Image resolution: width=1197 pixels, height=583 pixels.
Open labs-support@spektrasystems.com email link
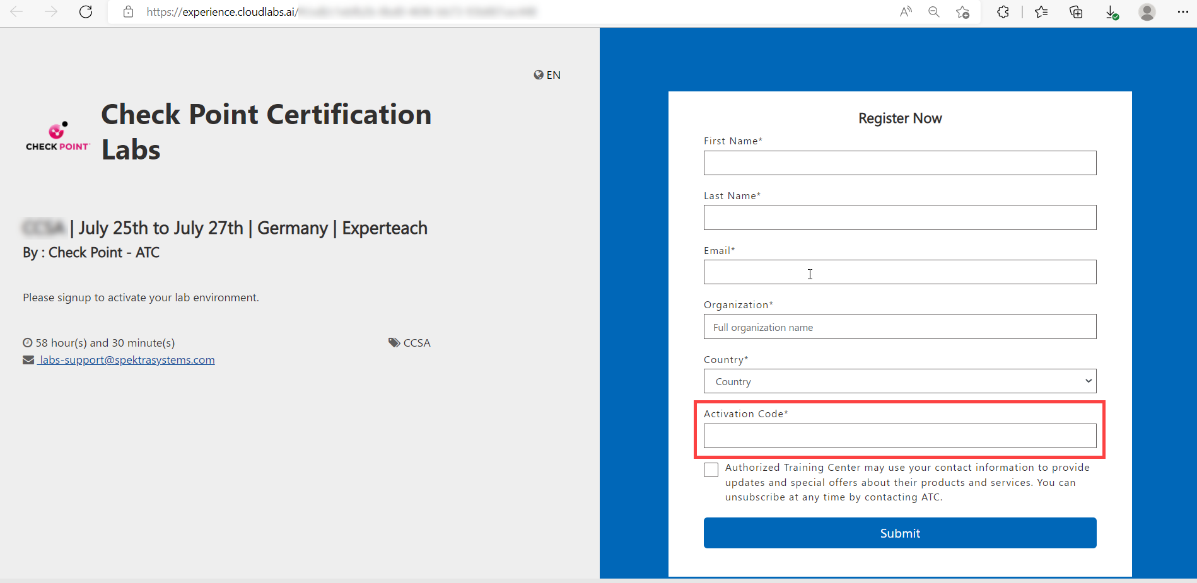[x=126, y=360]
